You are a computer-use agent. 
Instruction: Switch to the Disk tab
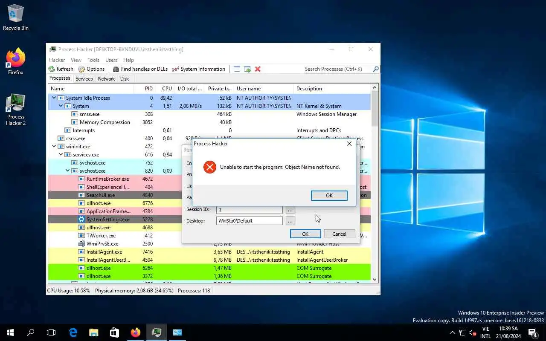pyautogui.click(x=125, y=79)
